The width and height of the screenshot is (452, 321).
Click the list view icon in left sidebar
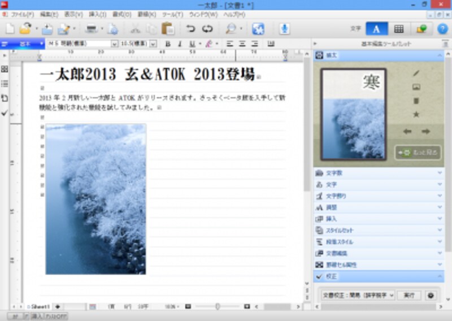tap(5, 84)
